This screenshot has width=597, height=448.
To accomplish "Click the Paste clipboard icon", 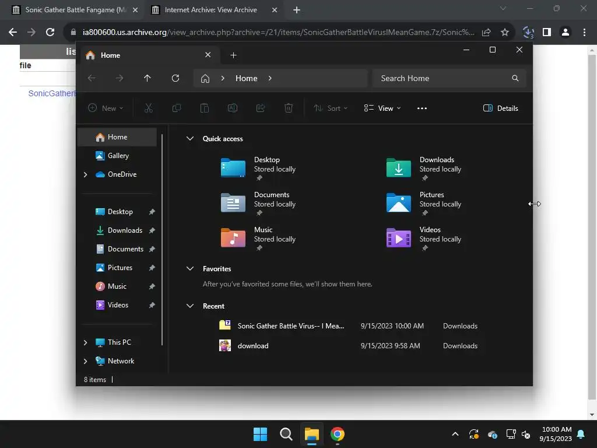I will pyautogui.click(x=205, y=108).
